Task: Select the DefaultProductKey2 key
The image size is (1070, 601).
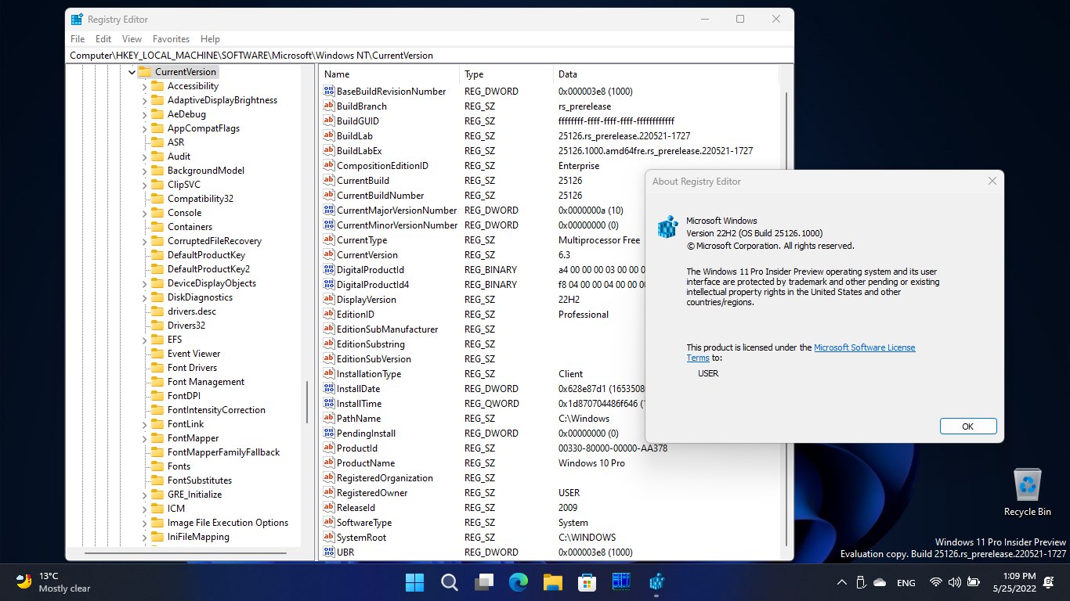Action: point(208,269)
